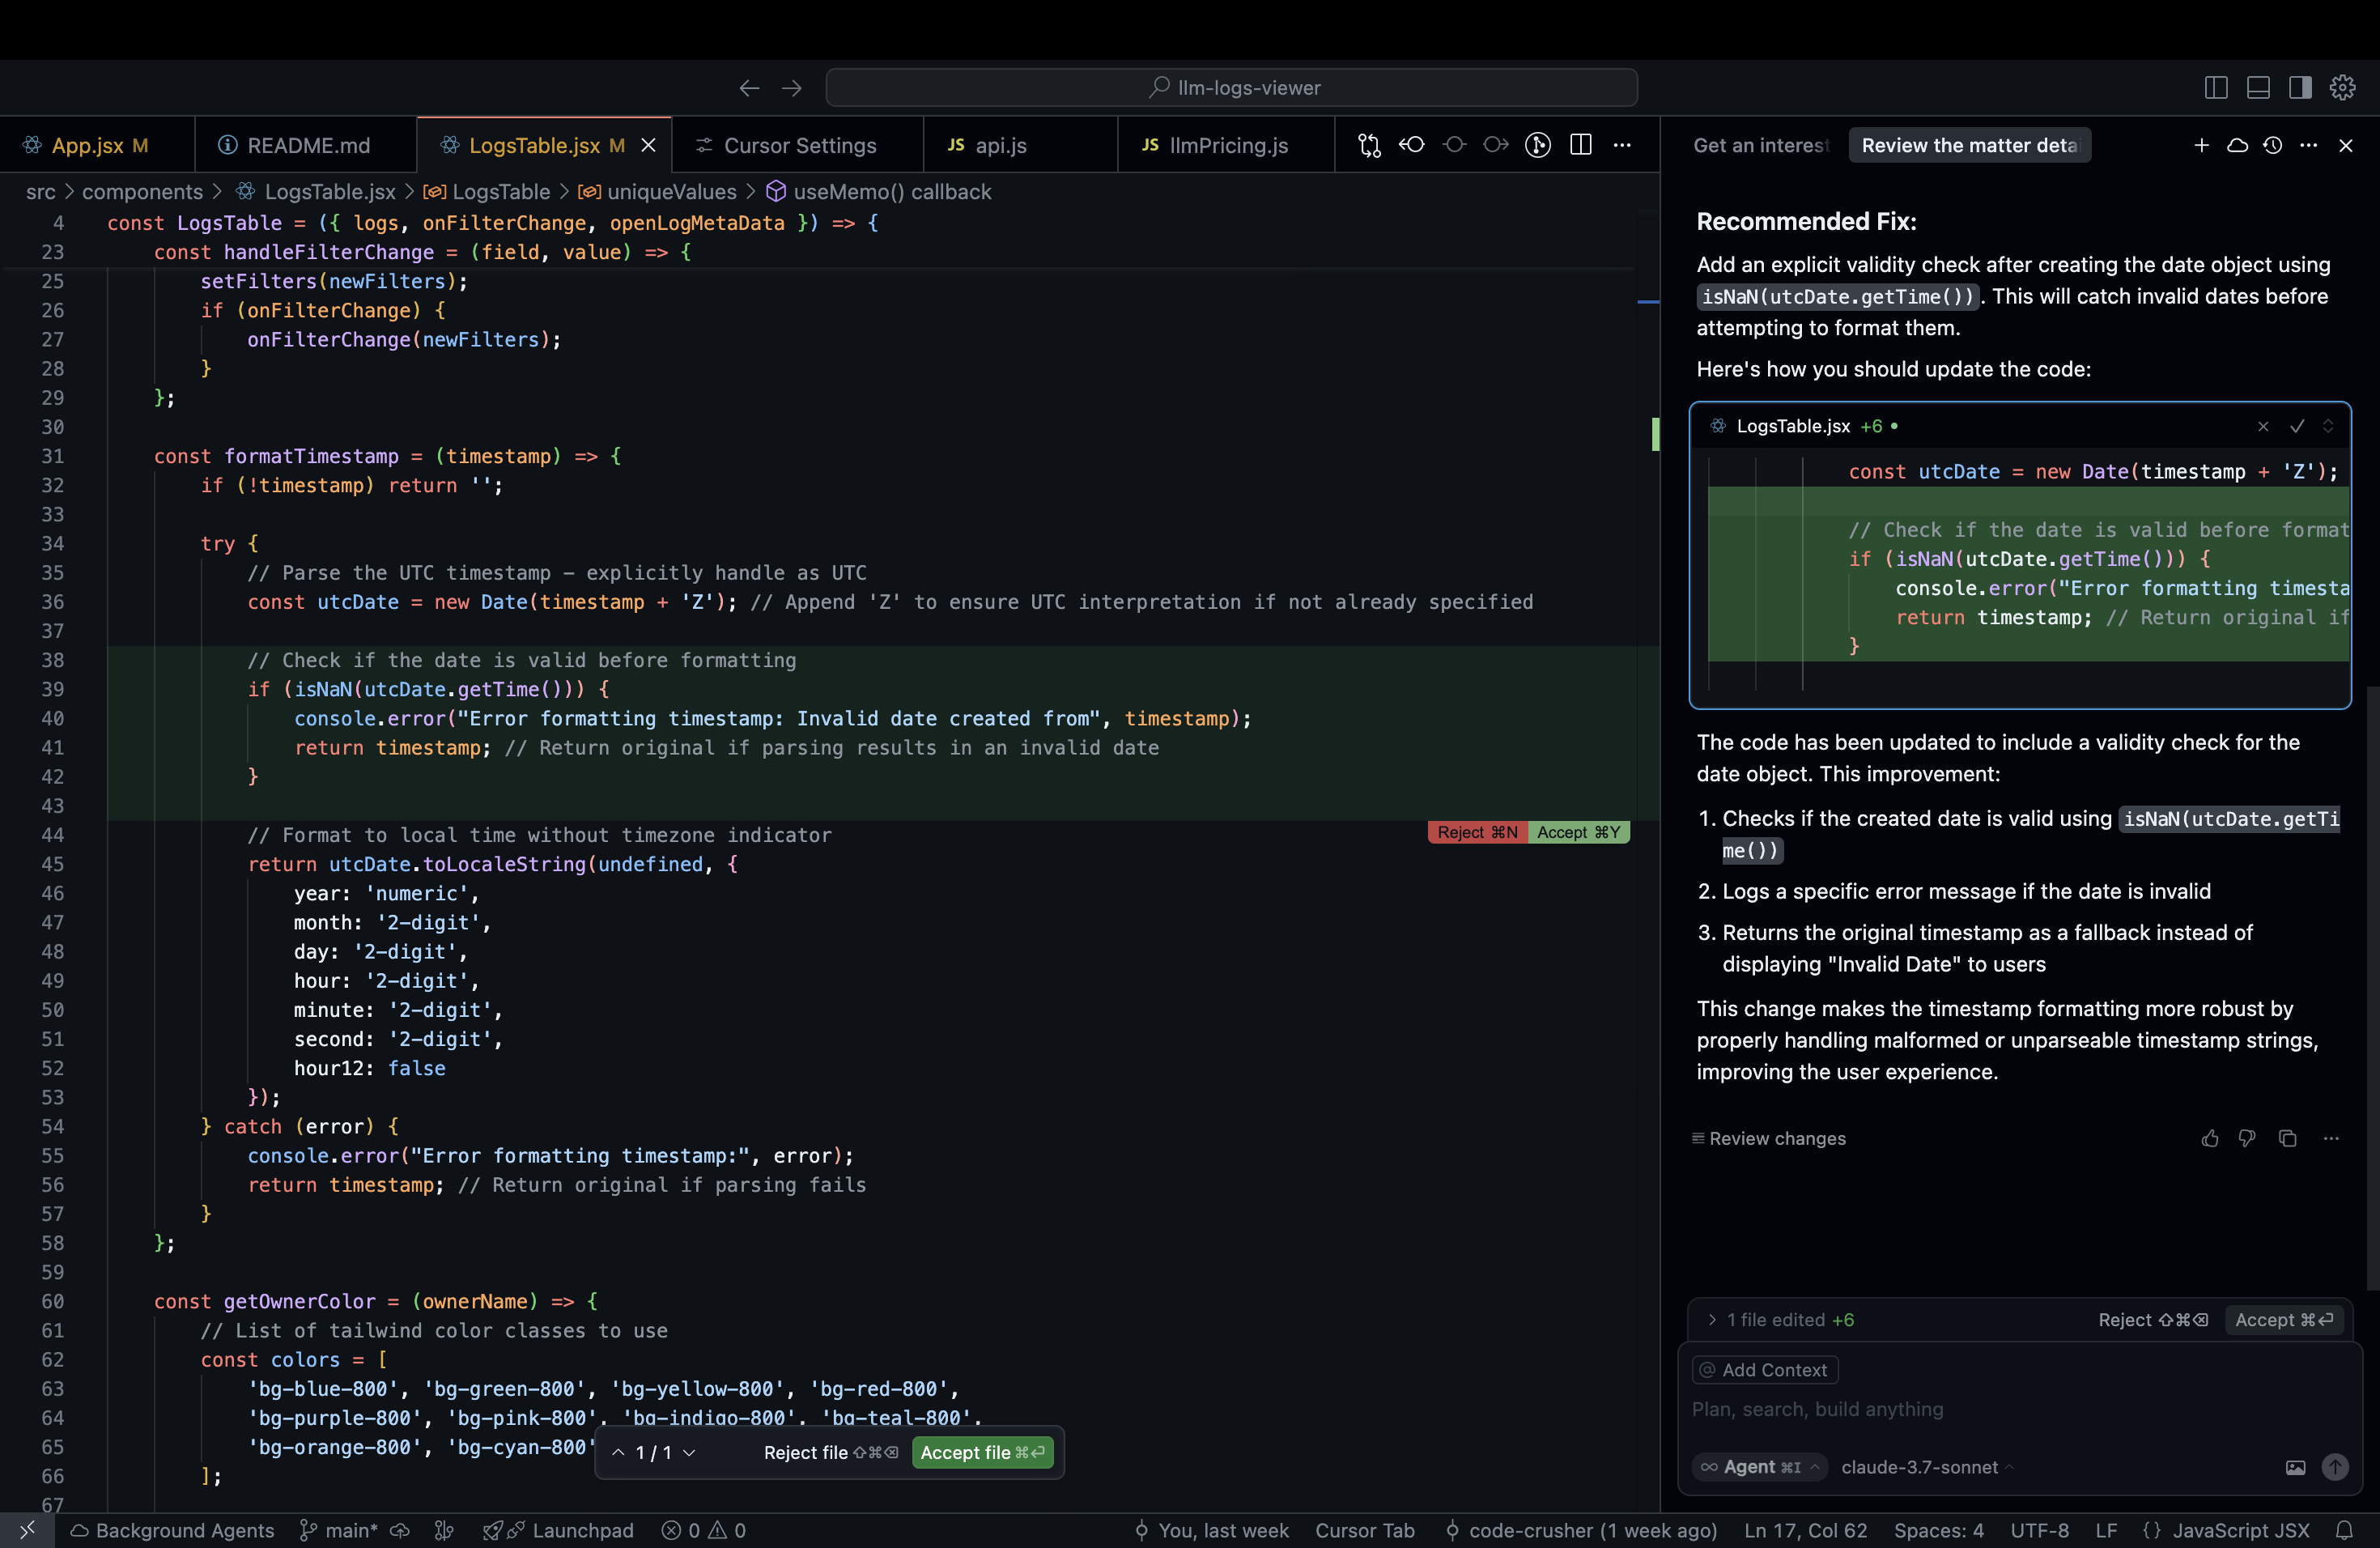
Task: Toggle the secondary sidebar panel
Action: coord(2300,87)
